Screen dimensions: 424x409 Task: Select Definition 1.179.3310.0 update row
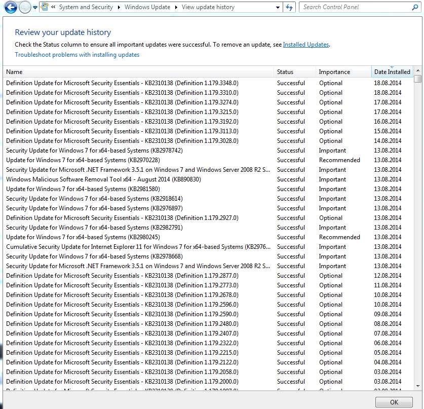click(208, 93)
